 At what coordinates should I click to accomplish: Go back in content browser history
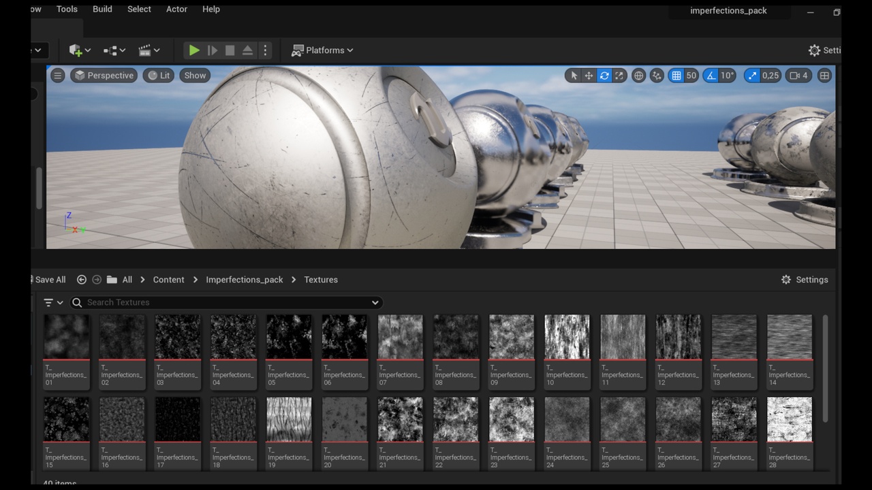82,280
